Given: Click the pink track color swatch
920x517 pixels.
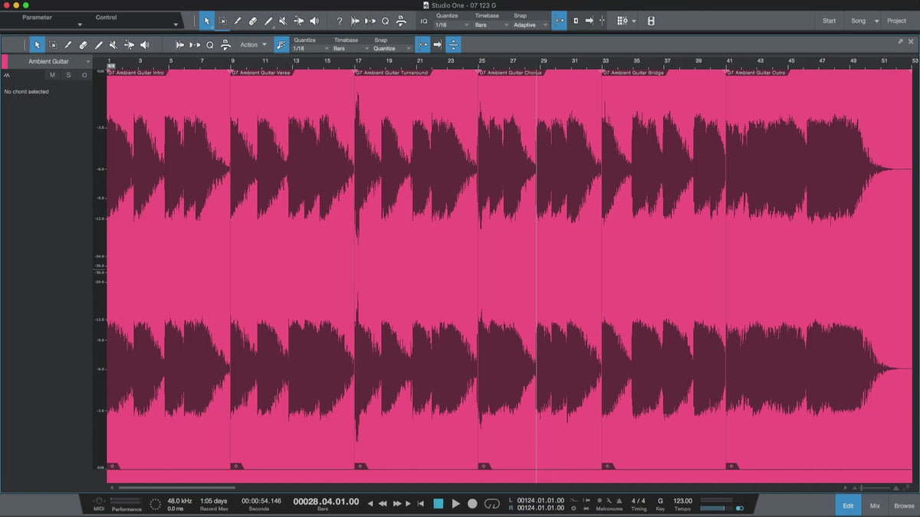Looking at the screenshot, I should [5, 61].
